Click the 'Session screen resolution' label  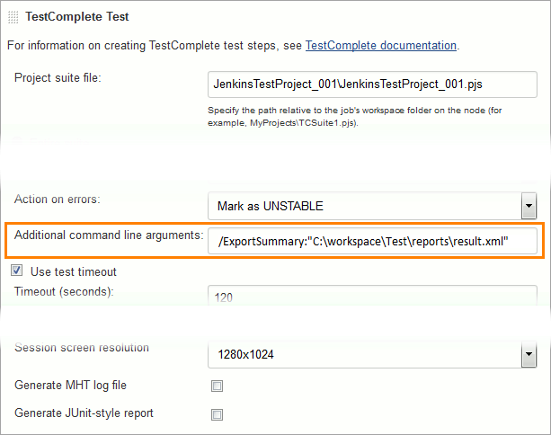(x=82, y=348)
